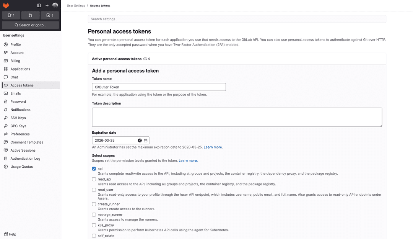The height and width of the screenshot is (239, 413).
Task: Collapse the Active personal access tokens section
Action: [x=116, y=59]
